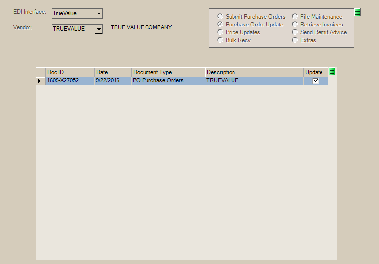
Task: Select PO Purchase Orders cell
Action: [x=169, y=81]
